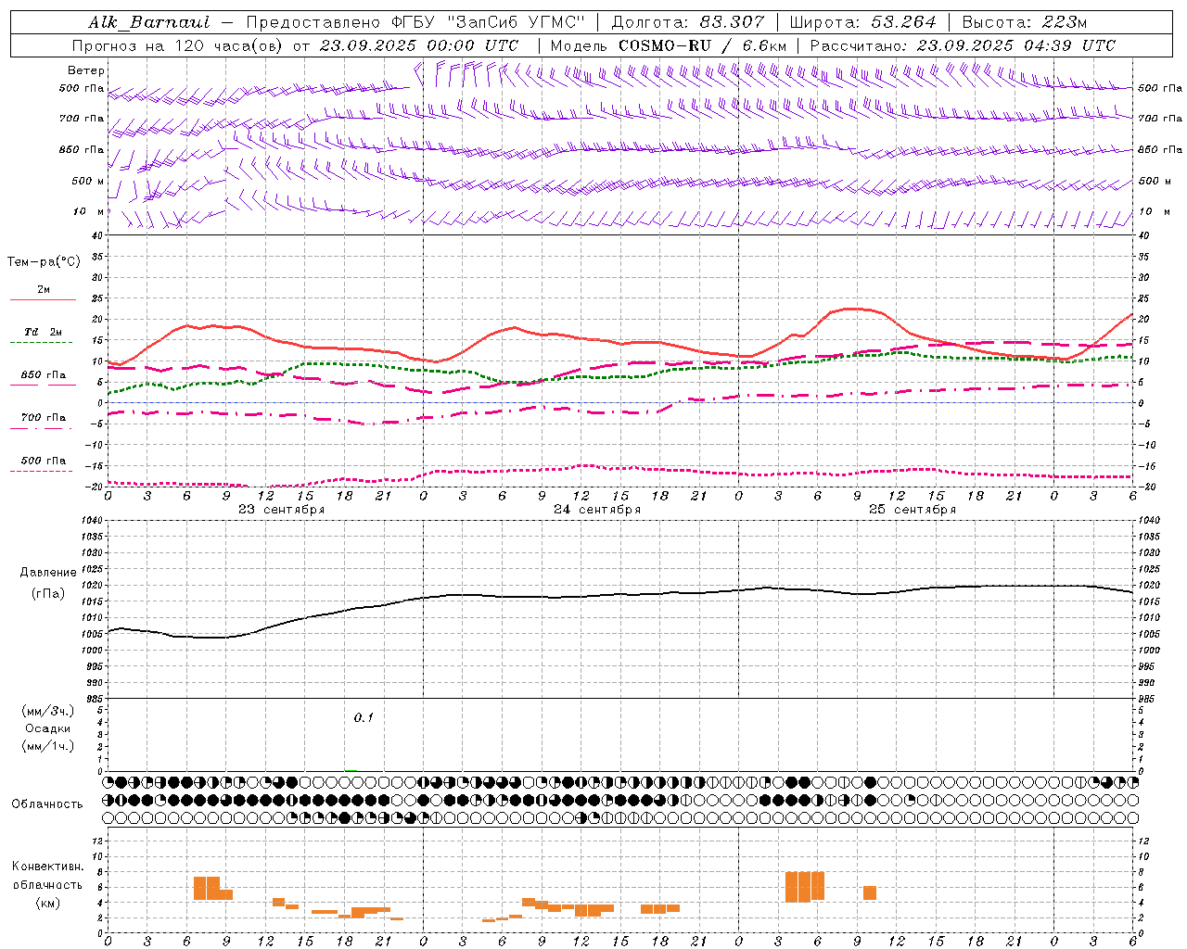Select the Модель COSMO-RU / 6.6км text

pos(669,45)
